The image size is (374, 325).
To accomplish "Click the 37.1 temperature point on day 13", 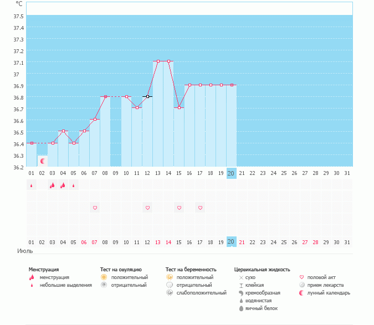I will [158, 61].
